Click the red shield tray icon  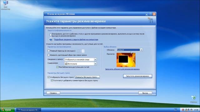[x=183, y=110]
